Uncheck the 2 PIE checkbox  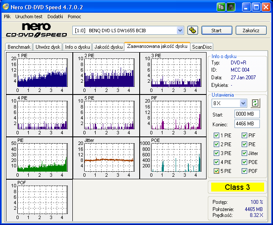click(x=216, y=144)
